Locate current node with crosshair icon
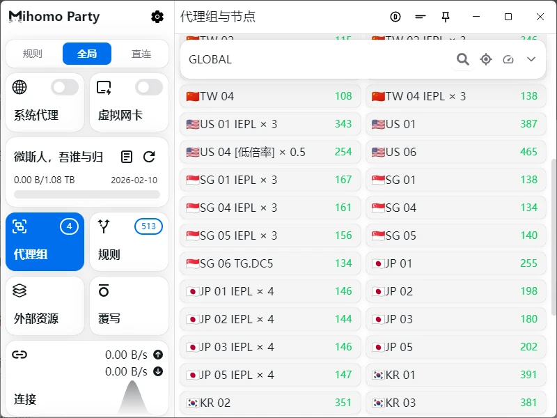The image size is (557, 418). (x=486, y=59)
